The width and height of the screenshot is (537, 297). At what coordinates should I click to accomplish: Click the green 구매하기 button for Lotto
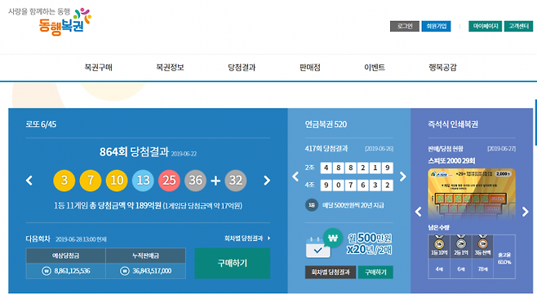(233, 263)
